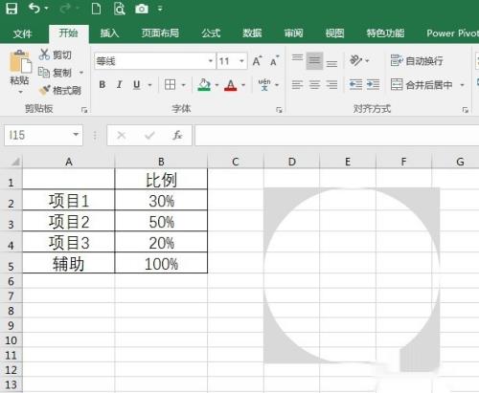Switch to the 数据 tab
The image size is (479, 393).
click(252, 33)
